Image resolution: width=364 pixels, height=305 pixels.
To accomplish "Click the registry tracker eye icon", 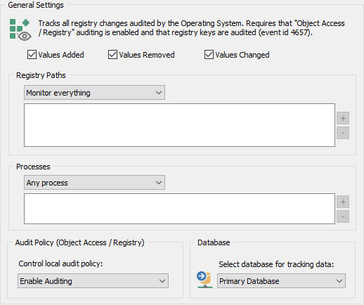I will [x=20, y=30].
